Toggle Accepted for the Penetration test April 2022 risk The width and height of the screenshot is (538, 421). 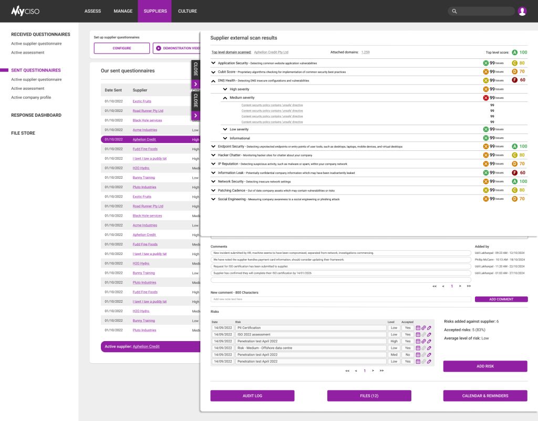(408, 341)
